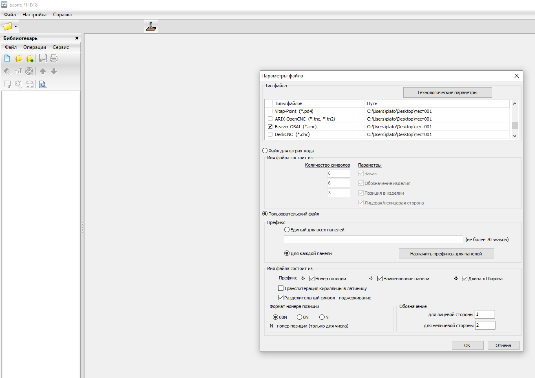The height and width of the screenshot is (378, 535).
Task: Open library folder icon in Библиотекарь
Action: 18,58
